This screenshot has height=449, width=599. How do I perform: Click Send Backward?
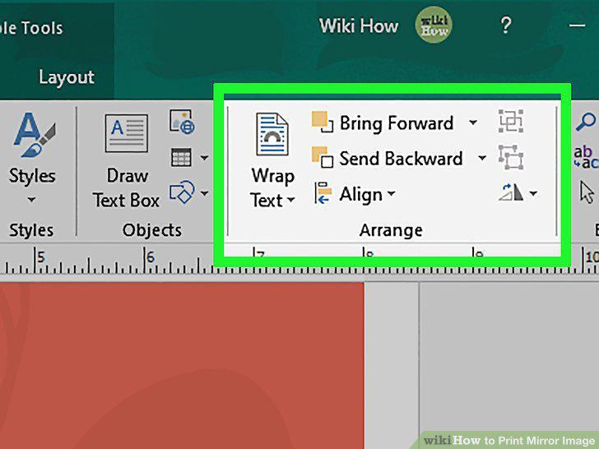387,158
